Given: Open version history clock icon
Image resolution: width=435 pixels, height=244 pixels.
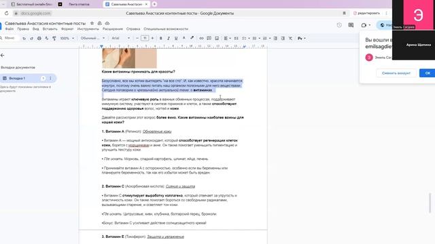Looking at the screenshot, I should pyautogui.click(x=339, y=25).
